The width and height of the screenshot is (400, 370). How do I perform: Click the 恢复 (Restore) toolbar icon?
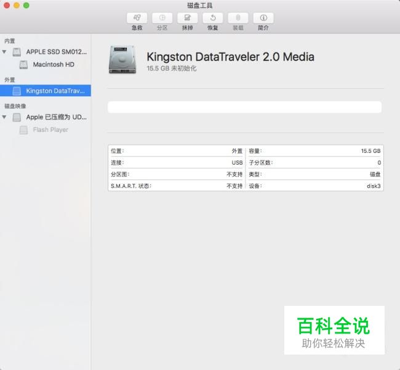click(212, 18)
